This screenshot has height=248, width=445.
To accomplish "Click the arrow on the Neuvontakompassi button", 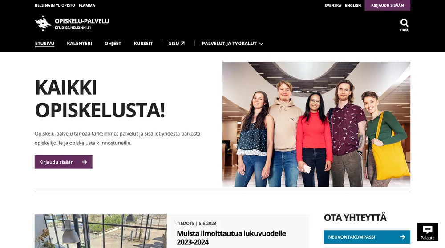I will coord(402,237).
